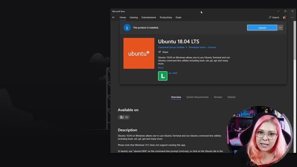Click the green L age rating icon
Screen dimensions: 297x167
coord(163,76)
